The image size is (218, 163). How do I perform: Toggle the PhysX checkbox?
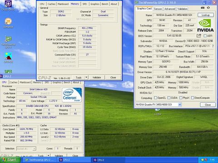(181, 98)
